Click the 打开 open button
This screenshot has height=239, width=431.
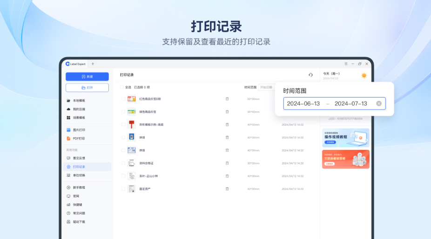point(87,88)
